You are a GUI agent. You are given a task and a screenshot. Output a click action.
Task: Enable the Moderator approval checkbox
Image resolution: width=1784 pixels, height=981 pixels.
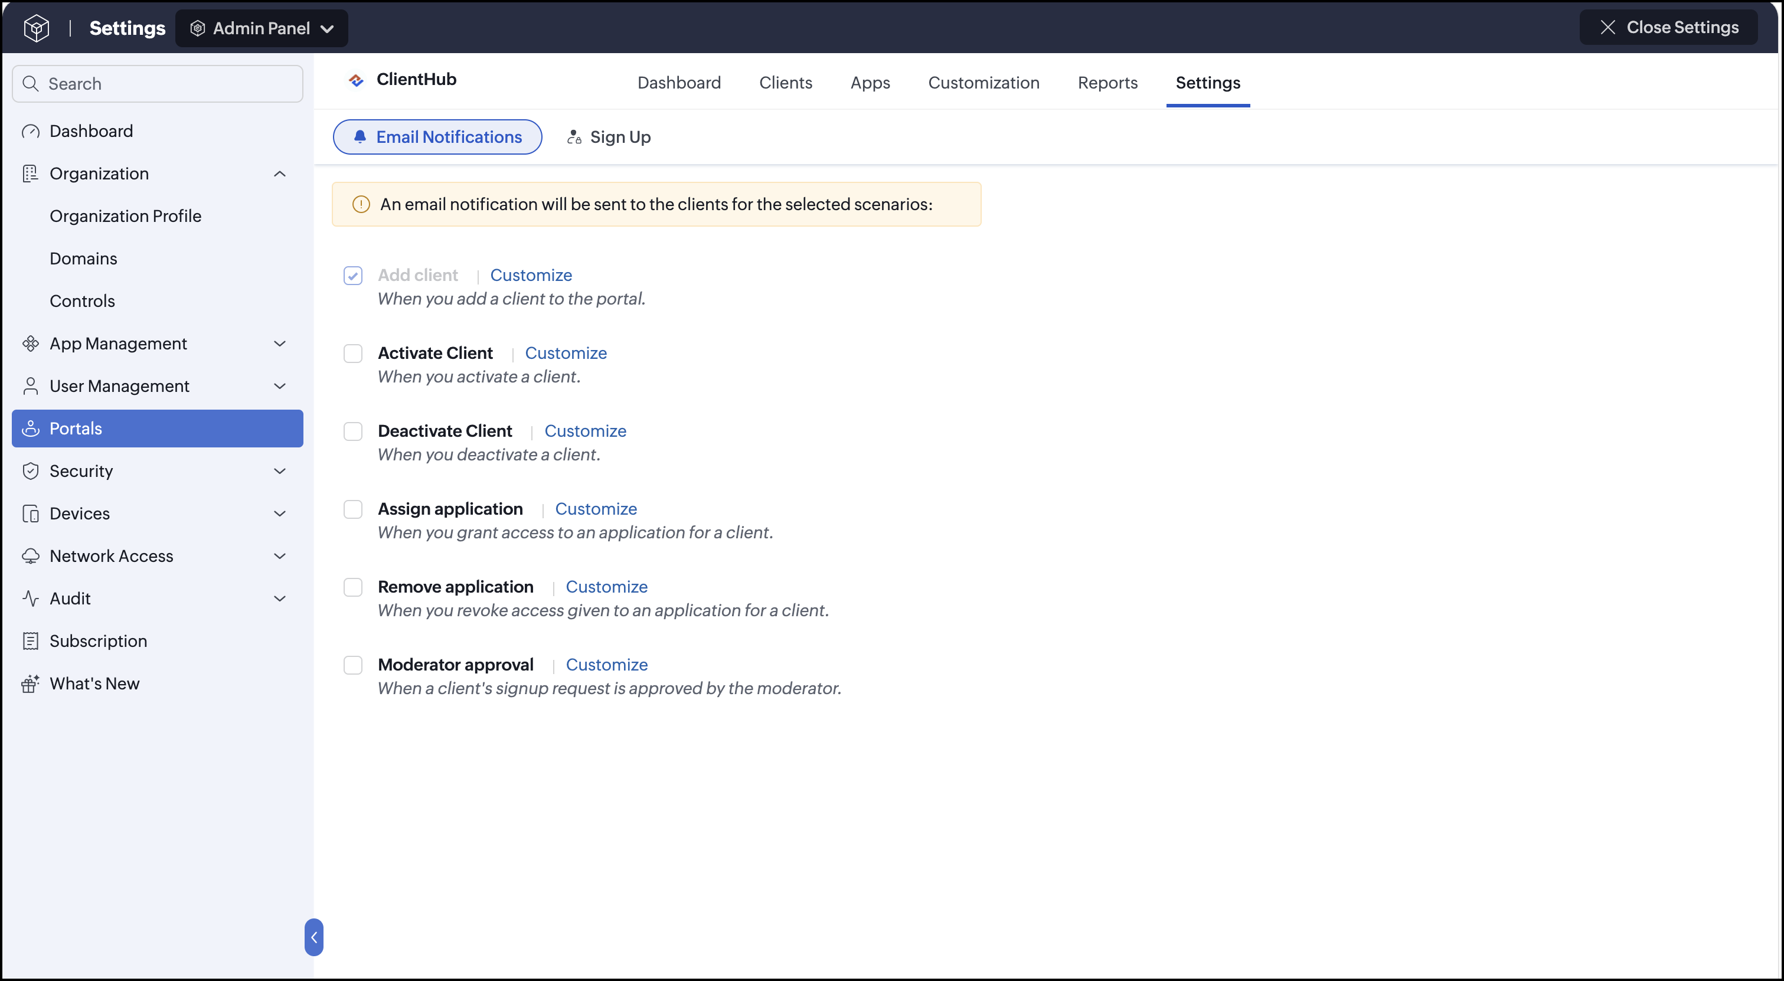[x=353, y=665]
